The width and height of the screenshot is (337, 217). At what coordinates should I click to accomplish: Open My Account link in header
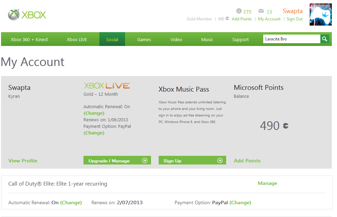pyautogui.click(x=269, y=19)
